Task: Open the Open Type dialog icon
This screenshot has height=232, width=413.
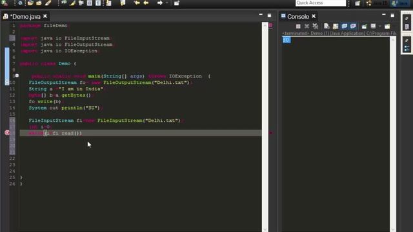Action: click(30, 3)
